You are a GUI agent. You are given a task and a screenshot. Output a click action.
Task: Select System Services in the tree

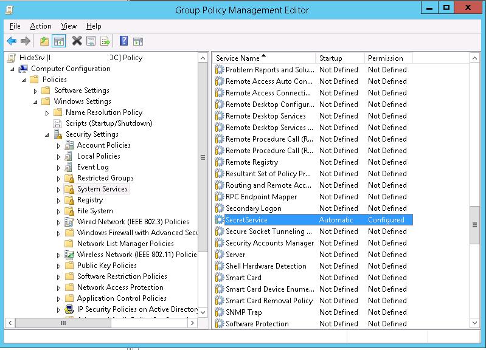102,189
